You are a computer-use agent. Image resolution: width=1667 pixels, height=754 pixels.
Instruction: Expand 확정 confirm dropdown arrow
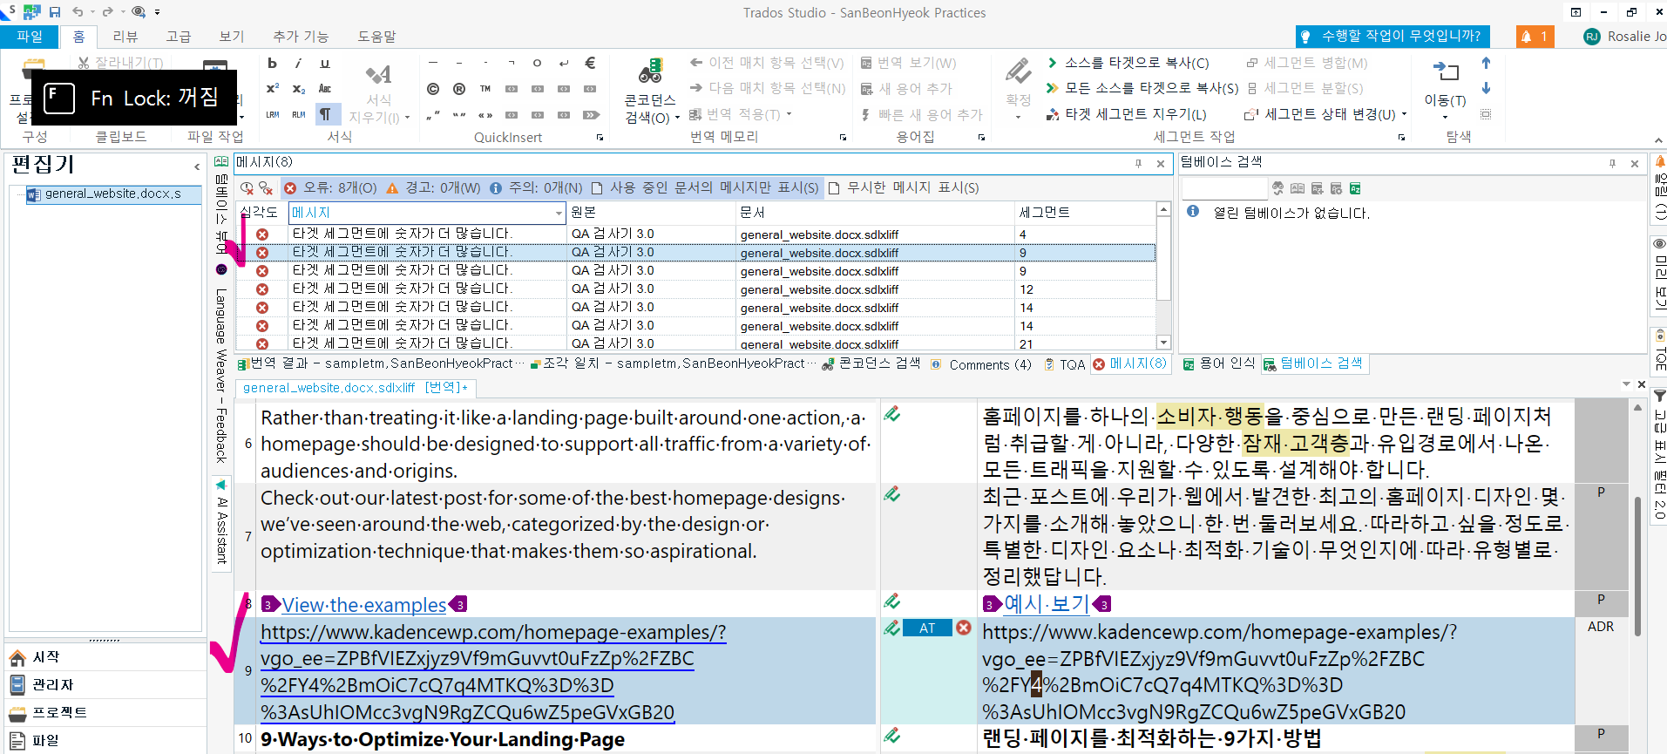click(1018, 118)
